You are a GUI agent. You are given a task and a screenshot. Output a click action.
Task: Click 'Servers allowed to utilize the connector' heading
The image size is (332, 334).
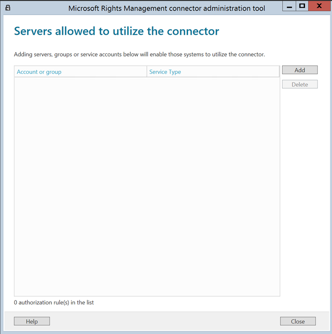(116, 31)
